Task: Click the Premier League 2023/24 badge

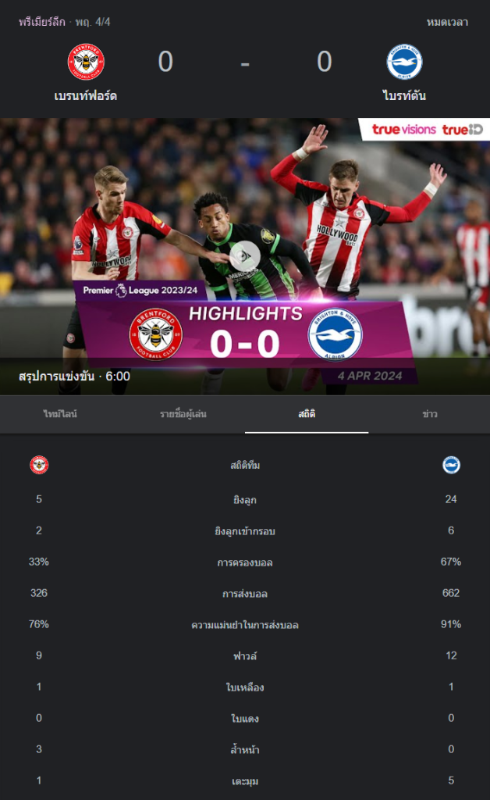Action: tap(140, 291)
